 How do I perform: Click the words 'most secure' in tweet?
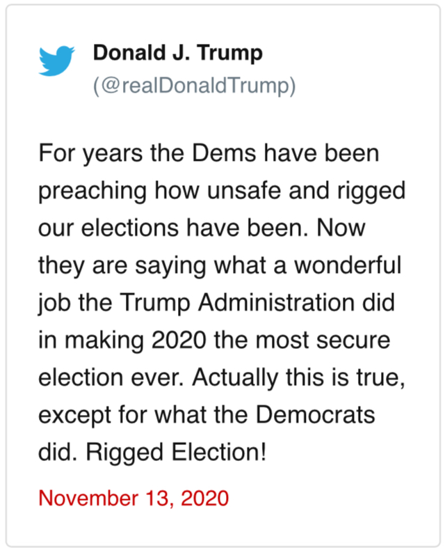pos(323,340)
